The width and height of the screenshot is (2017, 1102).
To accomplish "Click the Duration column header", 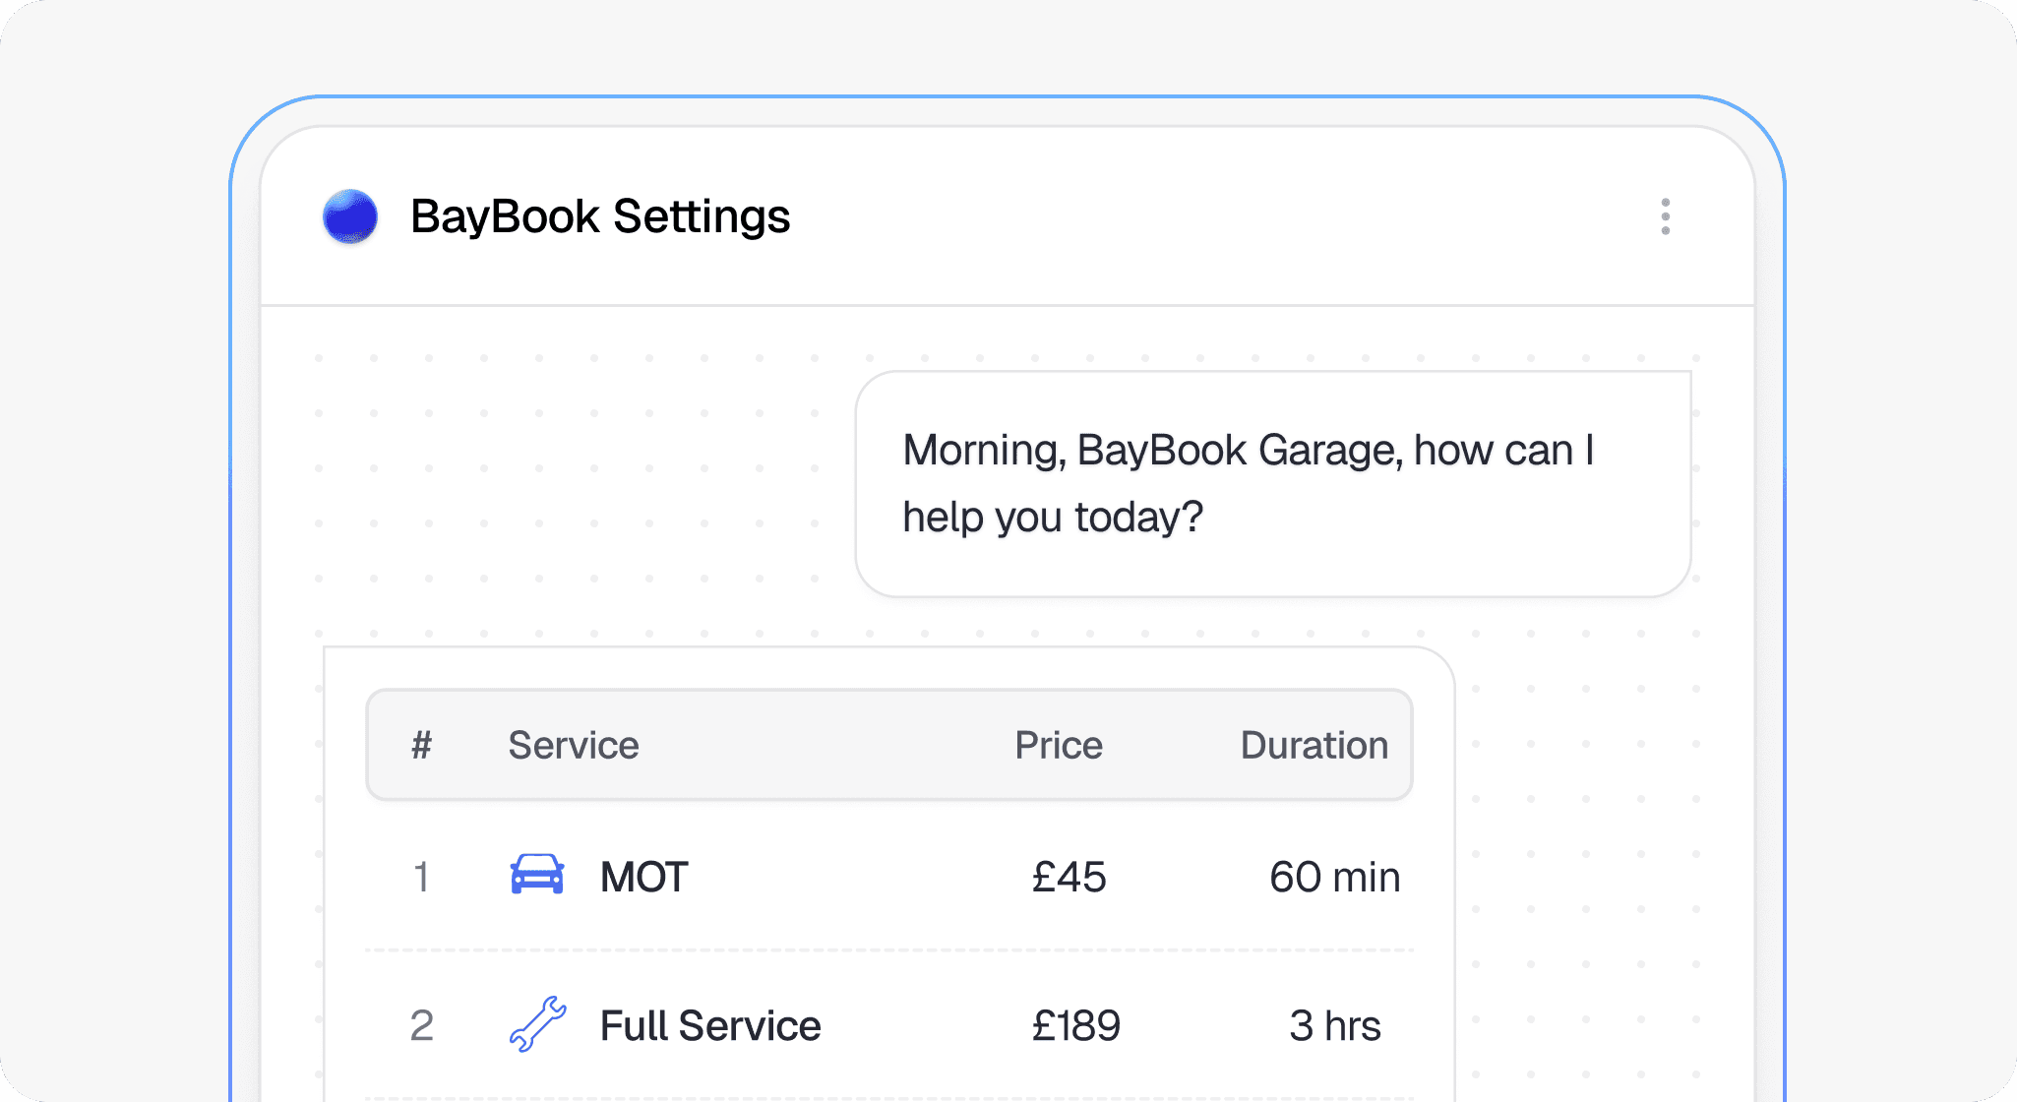I will click(x=1314, y=745).
